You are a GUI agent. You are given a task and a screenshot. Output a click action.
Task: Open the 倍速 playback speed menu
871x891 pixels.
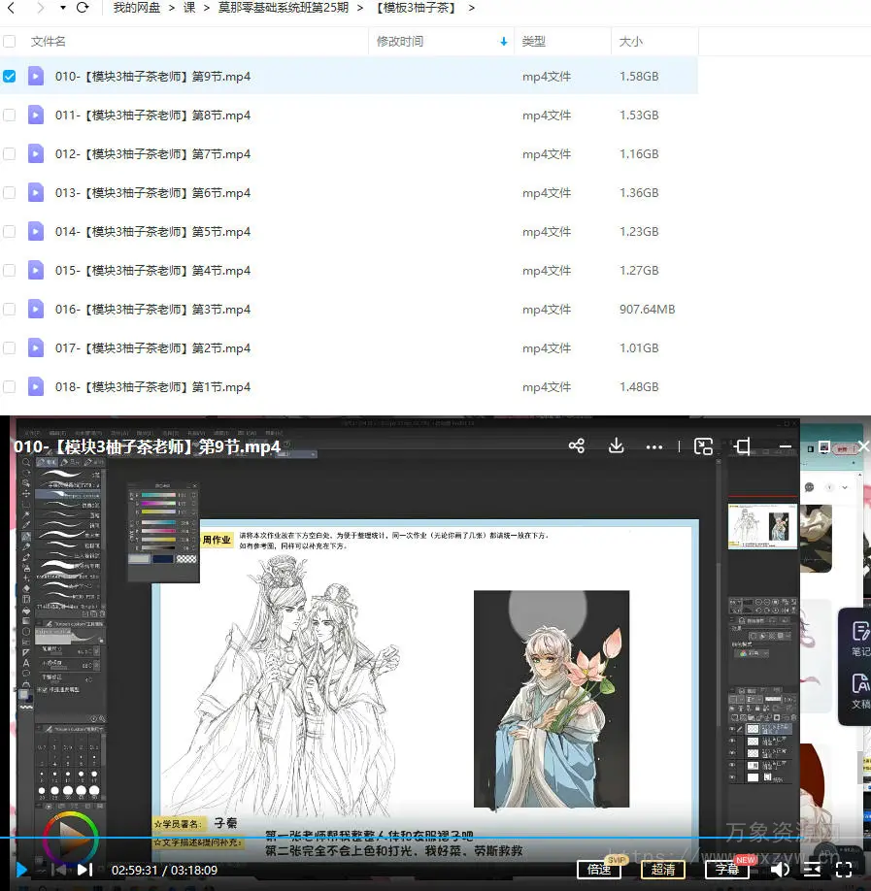coord(599,869)
